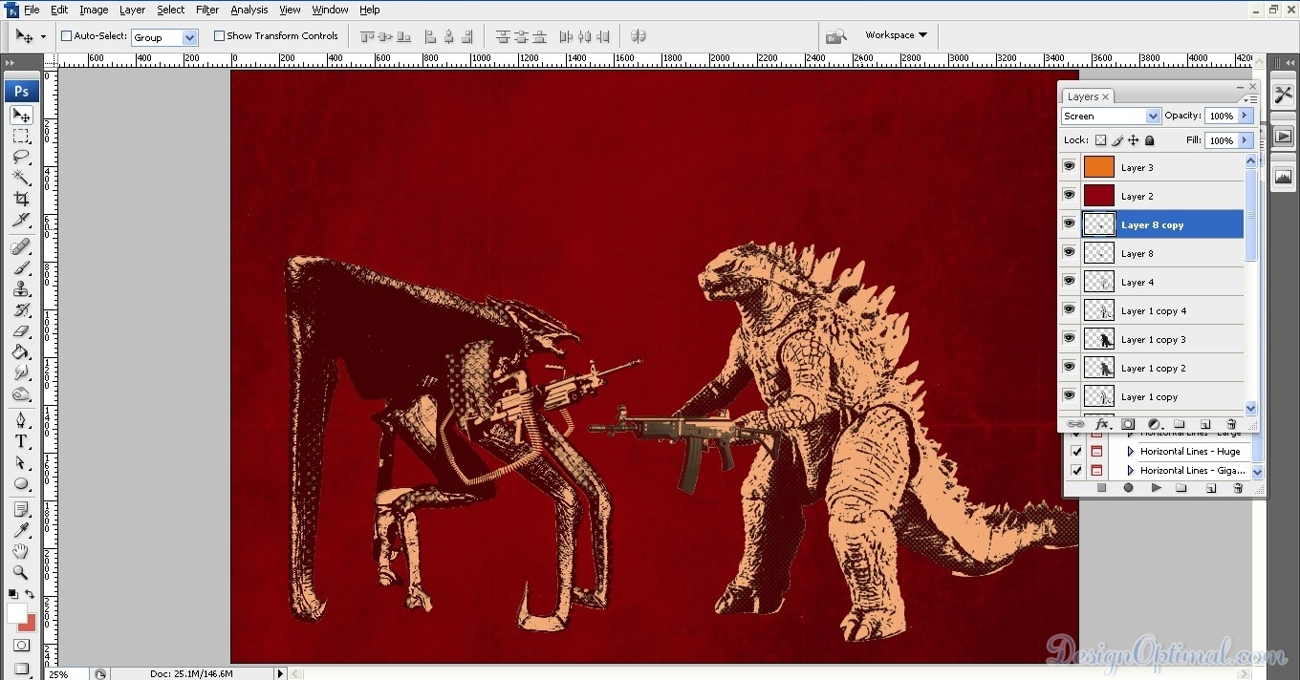Select the Ellipse shape tool
This screenshot has height=680, width=1300.
[21, 483]
